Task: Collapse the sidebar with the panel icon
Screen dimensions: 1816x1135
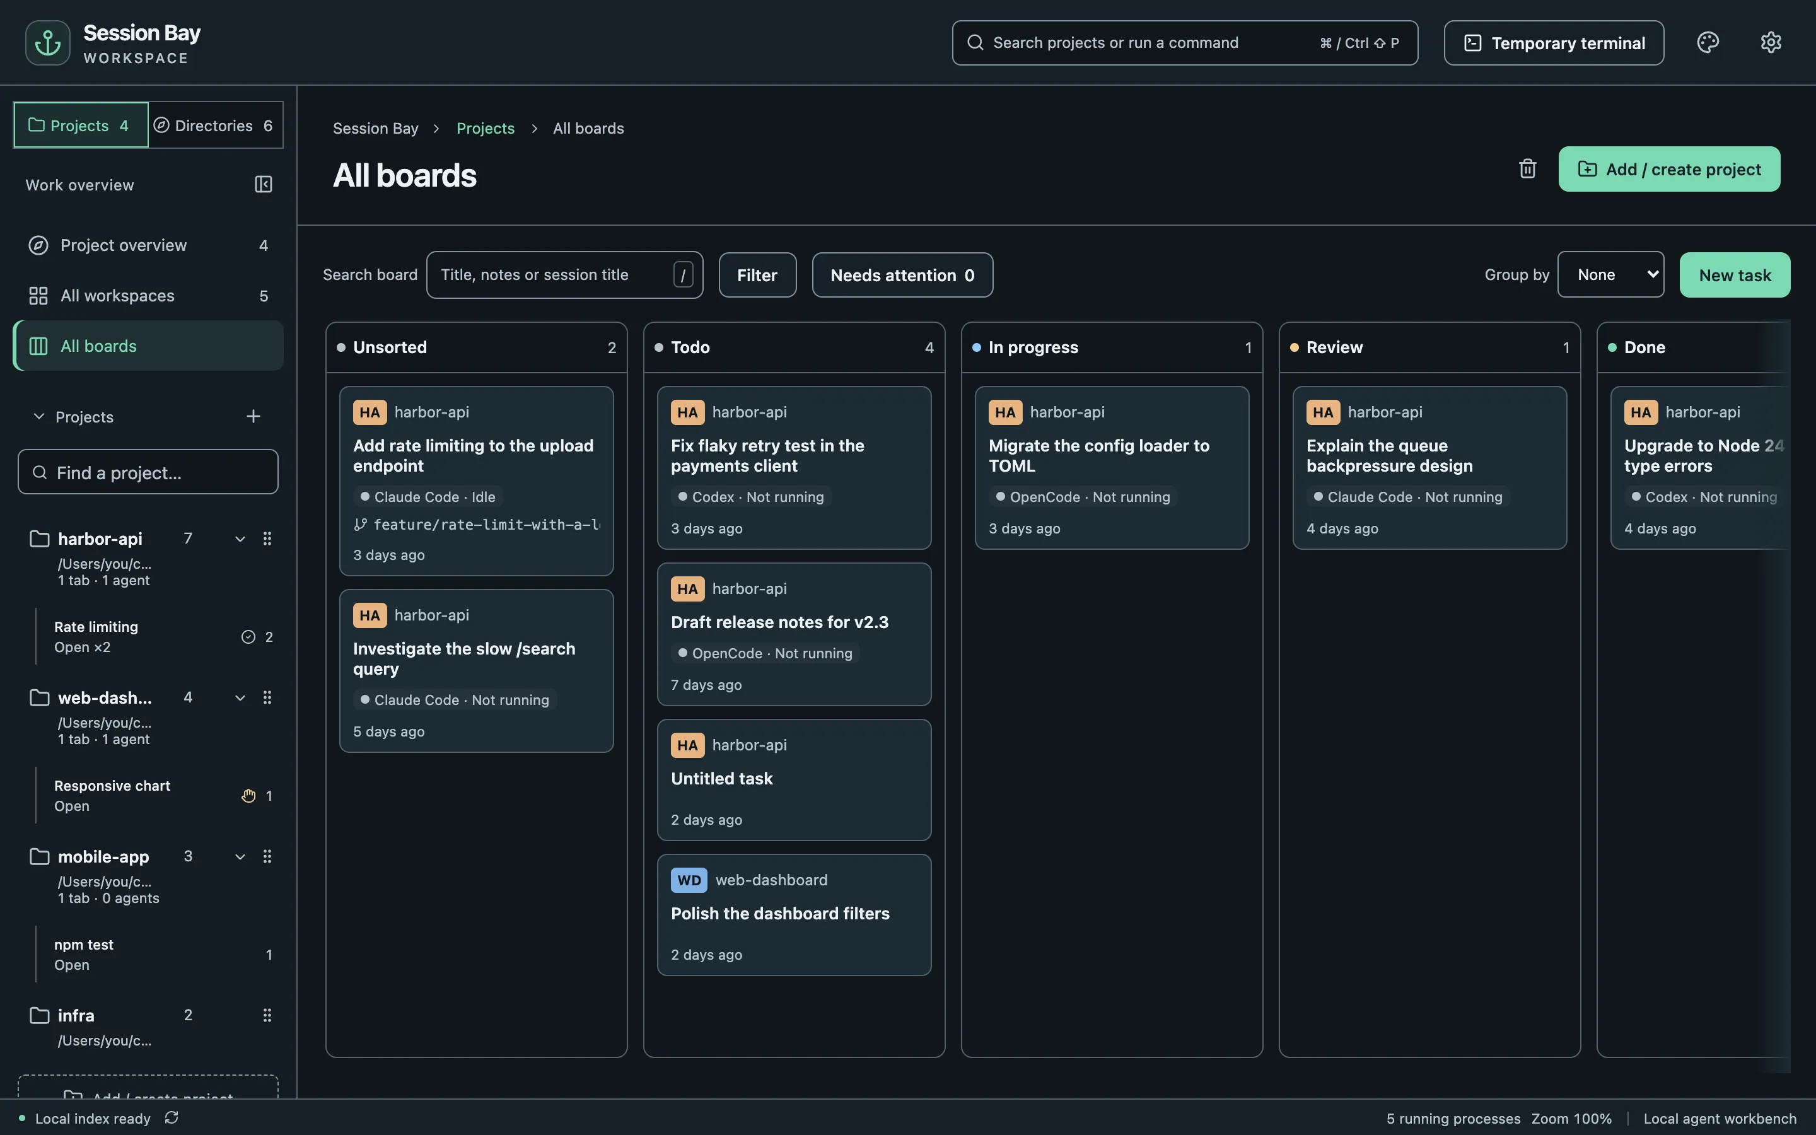Action: pyautogui.click(x=264, y=185)
